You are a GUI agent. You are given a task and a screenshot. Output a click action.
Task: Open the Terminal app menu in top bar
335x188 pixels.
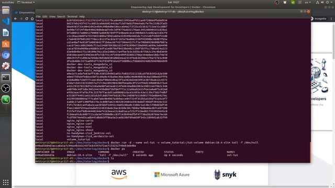26,2
